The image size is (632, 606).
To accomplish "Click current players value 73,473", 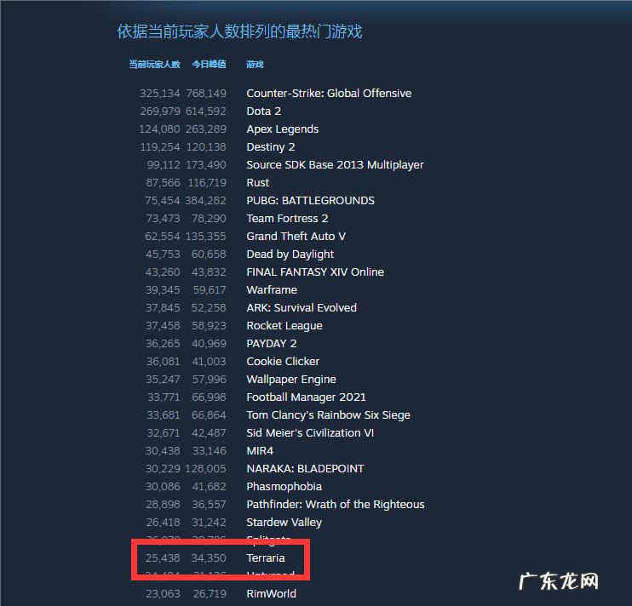I will click(163, 219).
